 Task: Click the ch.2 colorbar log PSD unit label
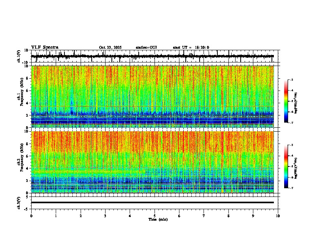pos(296,168)
